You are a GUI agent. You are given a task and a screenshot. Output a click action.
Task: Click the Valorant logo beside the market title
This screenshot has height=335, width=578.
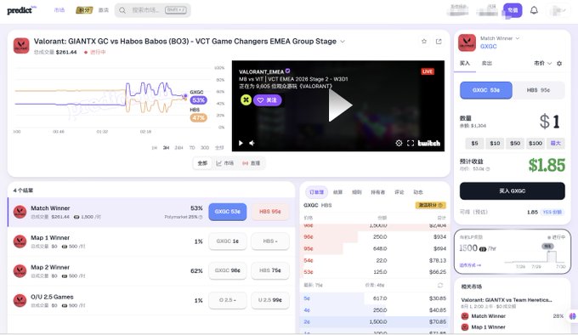pos(21,46)
